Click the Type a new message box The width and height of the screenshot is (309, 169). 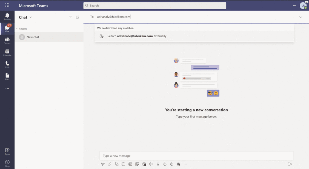196,156
